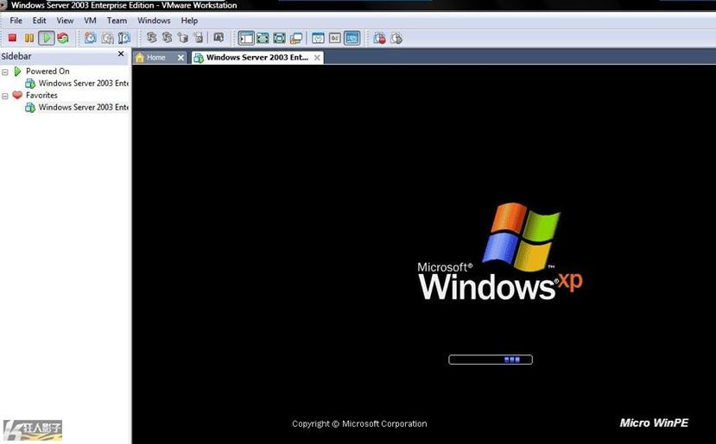Click the house icon on the Home tab
The height and width of the screenshot is (444, 716).
[x=140, y=58]
